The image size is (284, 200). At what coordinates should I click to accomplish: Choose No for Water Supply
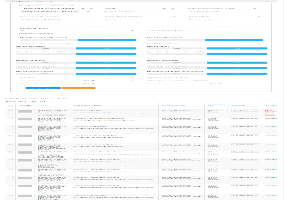(106, 63)
